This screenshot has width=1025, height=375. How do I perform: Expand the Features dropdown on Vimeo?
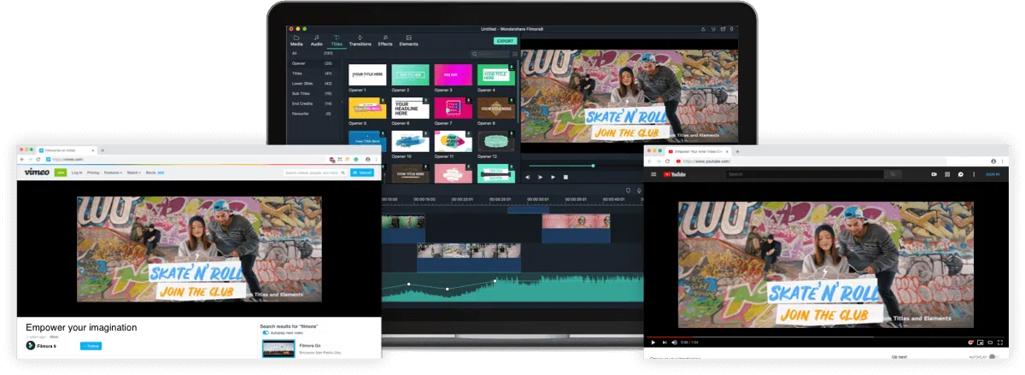(113, 173)
